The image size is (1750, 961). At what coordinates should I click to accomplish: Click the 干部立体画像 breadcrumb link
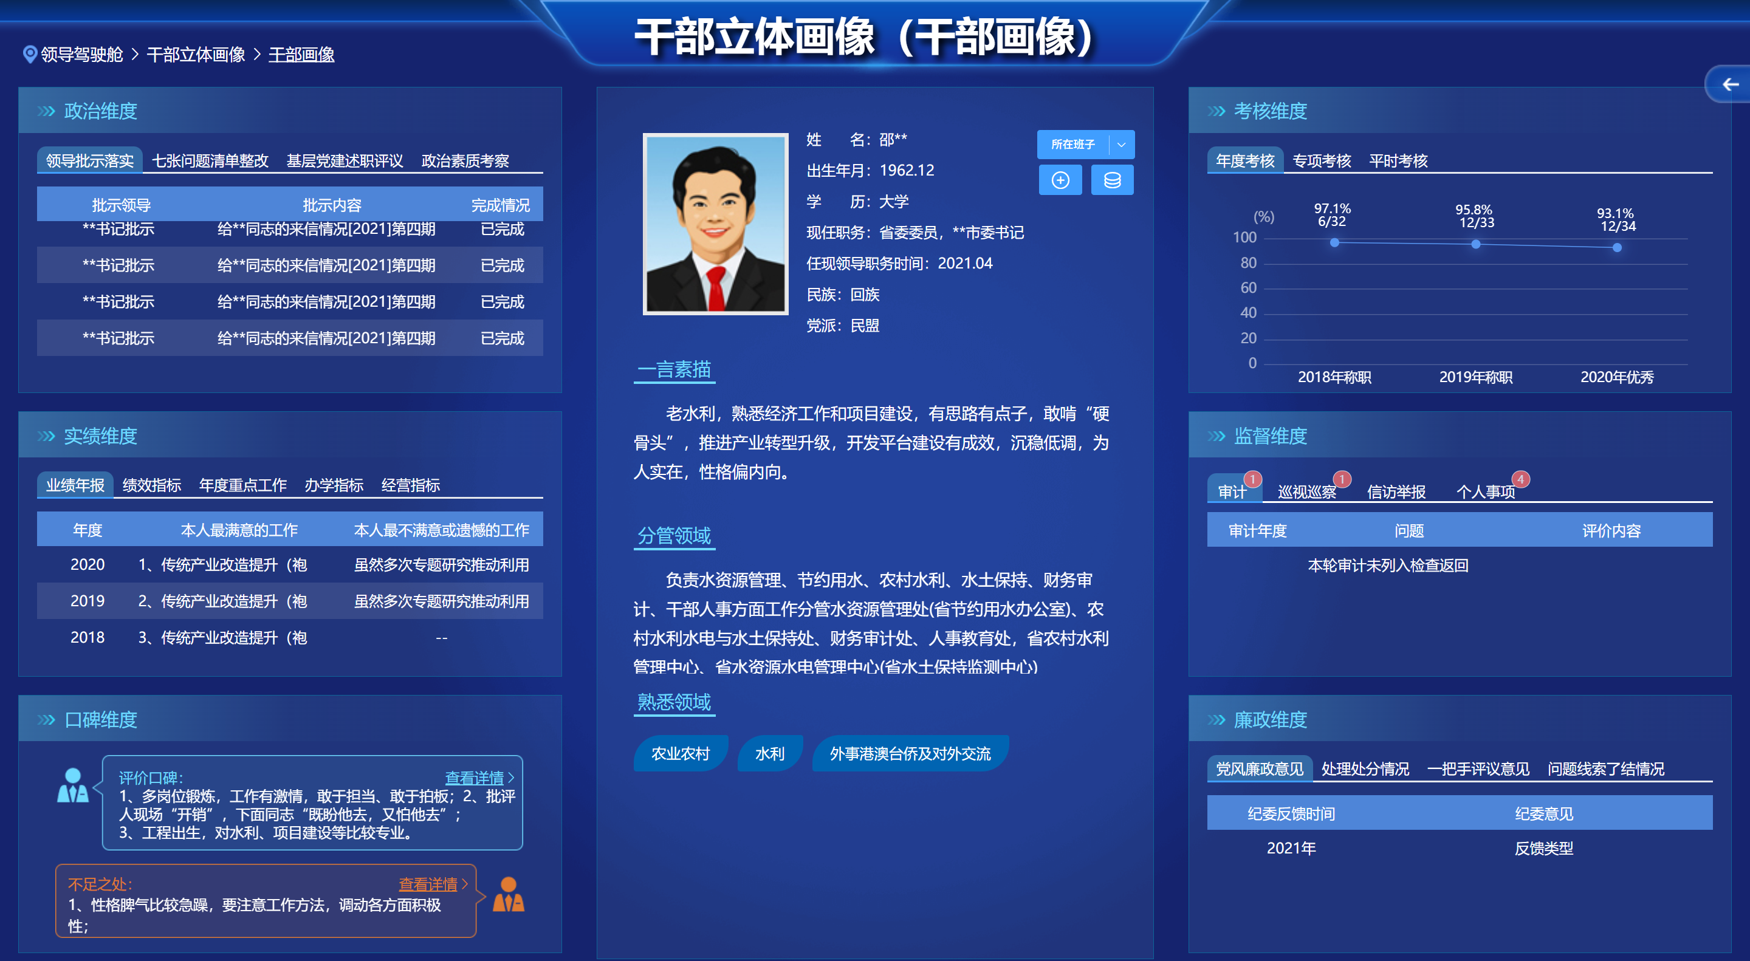click(x=196, y=54)
